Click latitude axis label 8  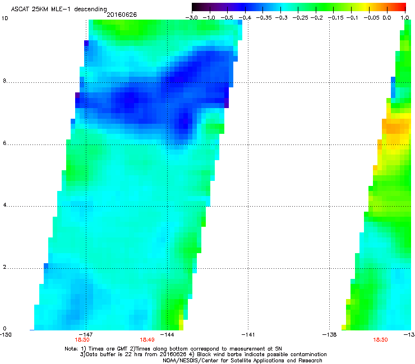pyautogui.click(x=4, y=81)
